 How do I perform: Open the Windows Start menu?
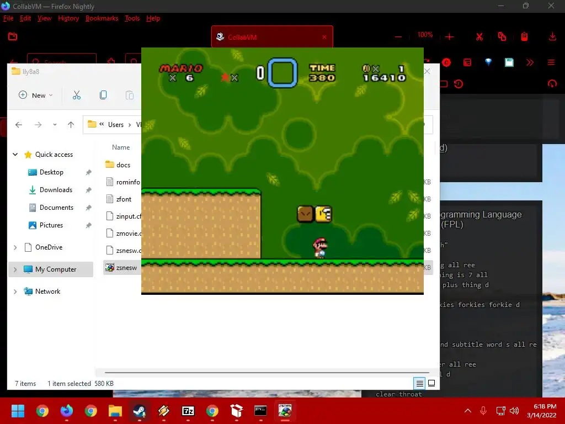(x=18, y=411)
